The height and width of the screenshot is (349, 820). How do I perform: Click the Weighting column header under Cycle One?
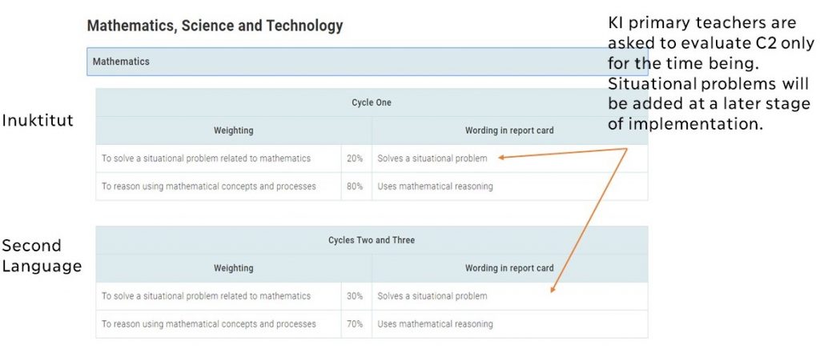coord(233,130)
